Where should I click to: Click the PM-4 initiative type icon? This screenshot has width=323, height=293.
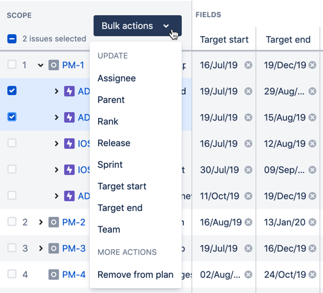point(54,275)
